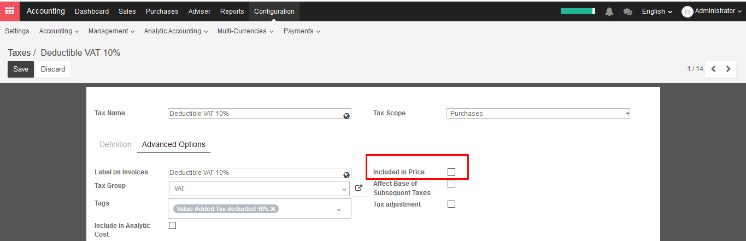The width and height of the screenshot is (746, 241).
Task: Click the 'Tax adjustment' label text
Action: tap(397, 204)
